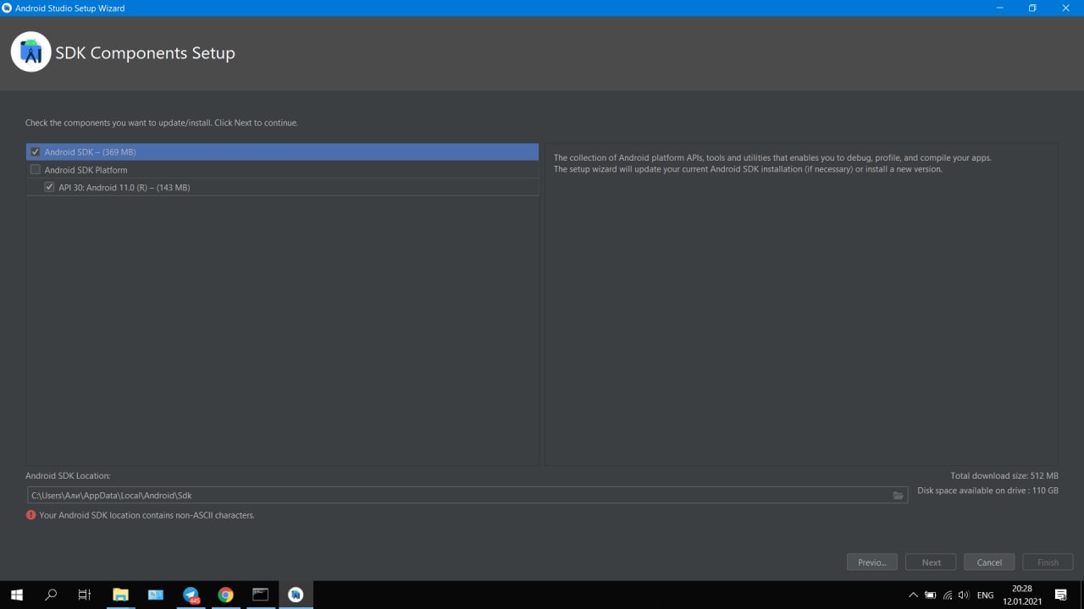
Task: Open Telegram from the taskbar
Action: (x=191, y=595)
